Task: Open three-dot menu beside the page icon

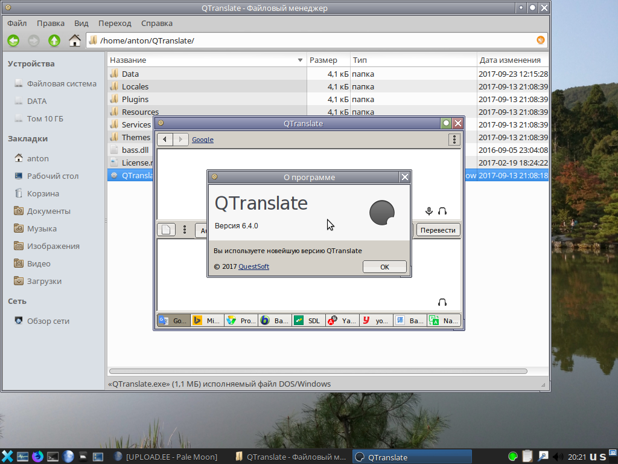Action: [185, 230]
